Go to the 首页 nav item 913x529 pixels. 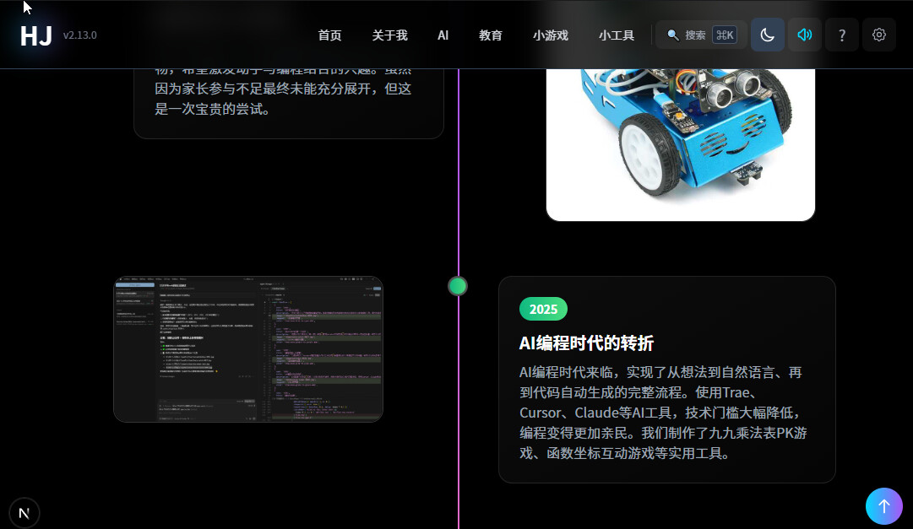[x=329, y=35]
